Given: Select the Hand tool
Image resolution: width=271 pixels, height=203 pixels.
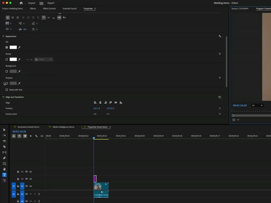Looking at the screenshot, I should pos(5,169).
